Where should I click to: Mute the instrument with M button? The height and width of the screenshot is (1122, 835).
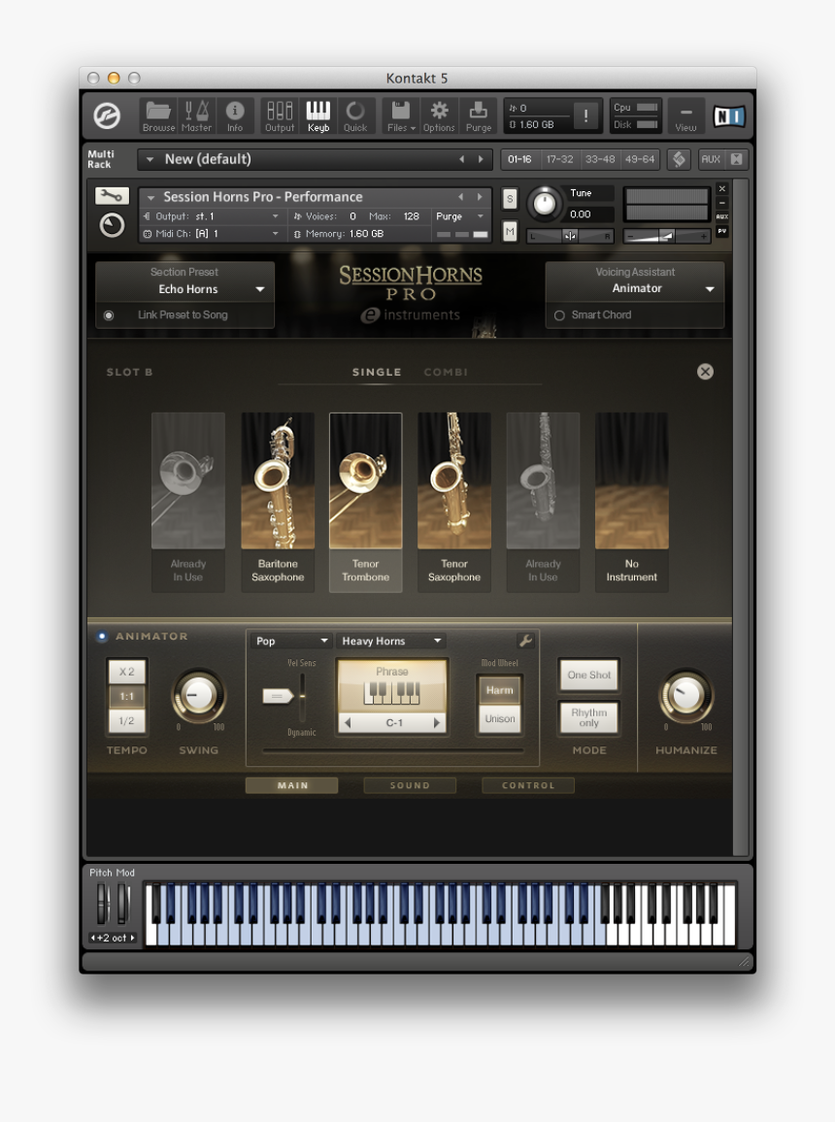tap(510, 231)
